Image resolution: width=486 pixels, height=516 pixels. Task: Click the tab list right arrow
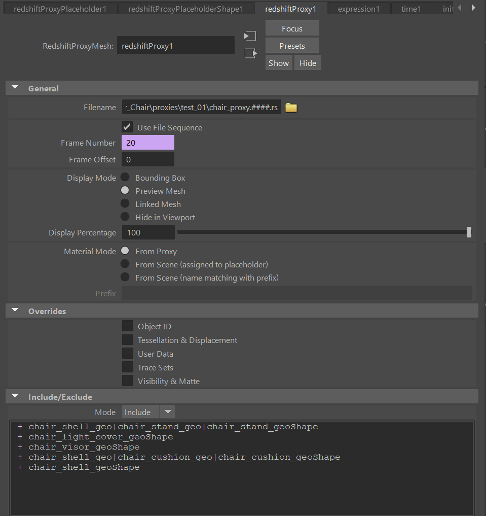(x=473, y=8)
